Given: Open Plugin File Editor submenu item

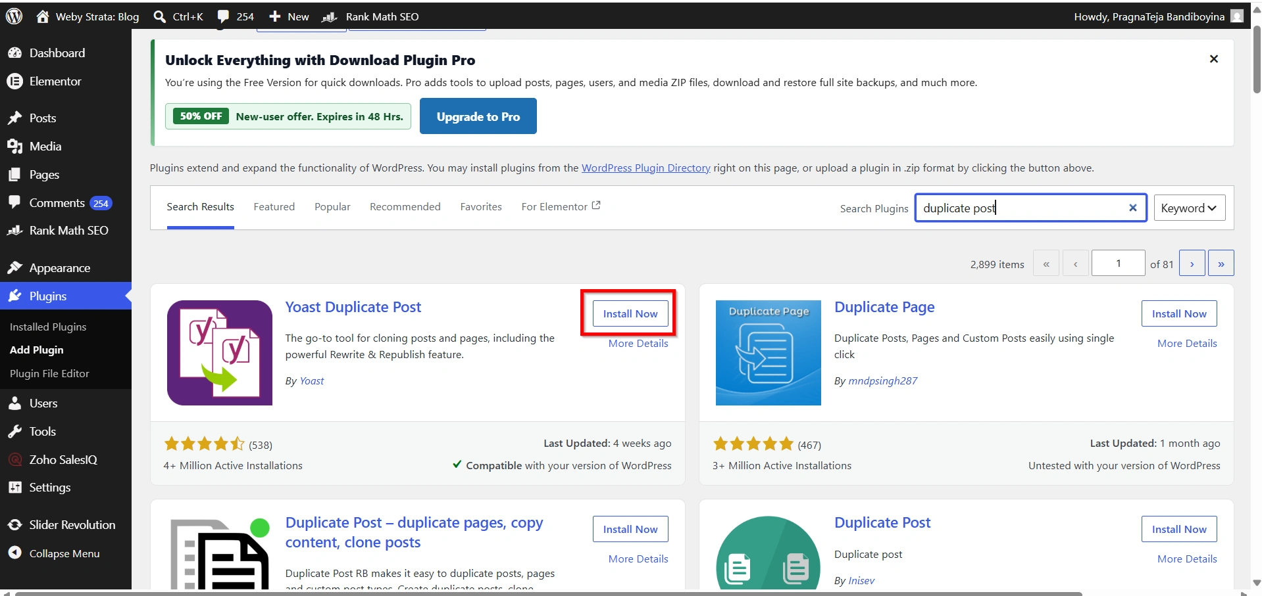Looking at the screenshot, I should point(49,373).
